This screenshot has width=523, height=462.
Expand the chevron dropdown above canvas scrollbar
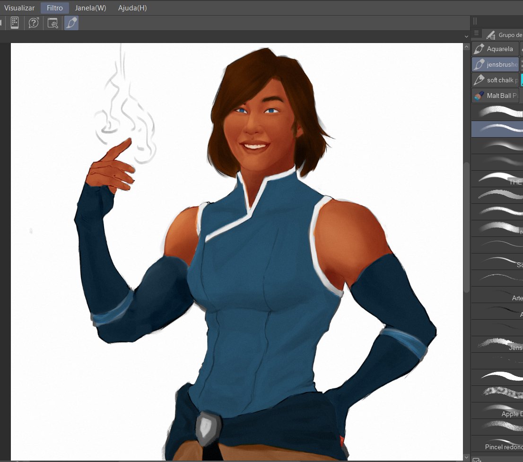[466, 36]
